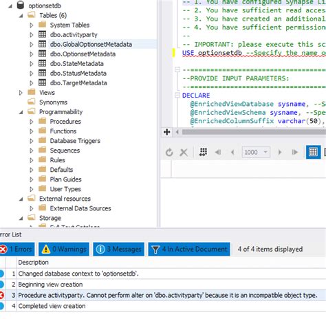Go to last page of results

[294, 152]
